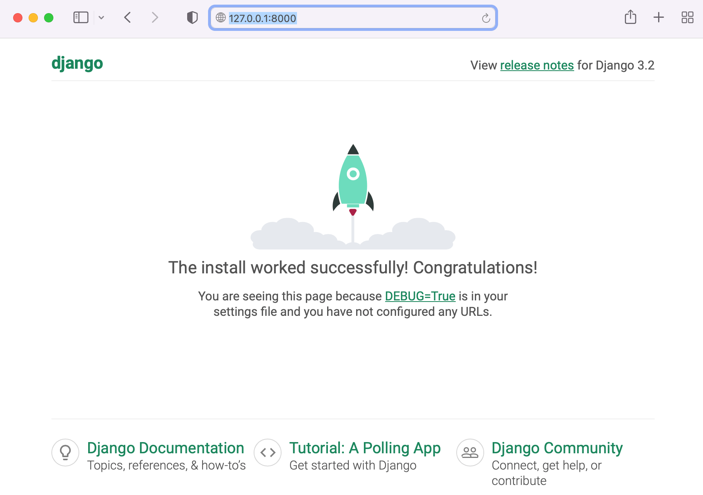Go forward with the right arrow
703x495 pixels.
pyautogui.click(x=155, y=17)
